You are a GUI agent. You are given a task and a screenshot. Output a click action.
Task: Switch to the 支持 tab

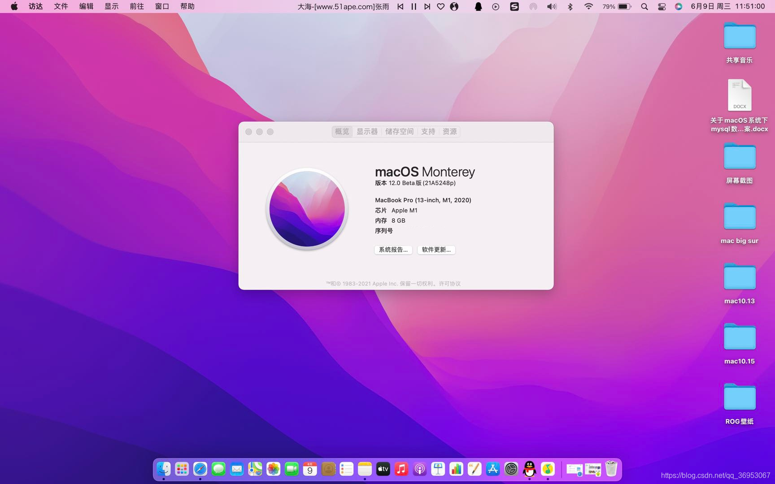point(428,131)
